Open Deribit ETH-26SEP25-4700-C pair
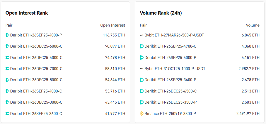The width and height of the screenshot is (266, 124). [170, 46]
